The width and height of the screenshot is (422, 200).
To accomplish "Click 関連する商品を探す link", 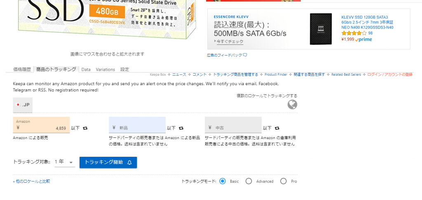I will coord(309,74).
